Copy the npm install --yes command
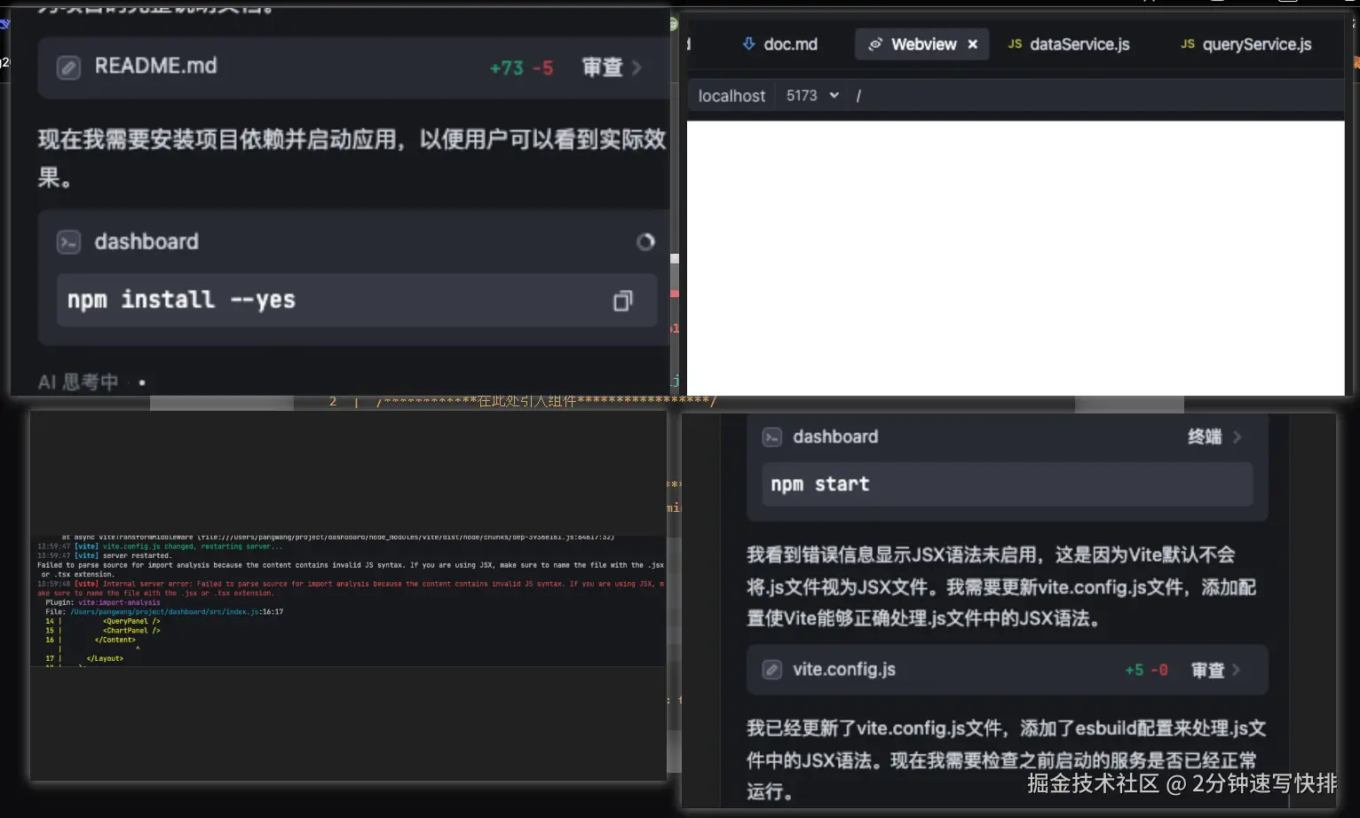Image resolution: width=1360 pixels, height=818 pixels. coord(623,301)
